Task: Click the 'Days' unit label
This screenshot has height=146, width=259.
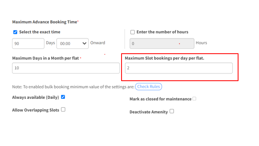Action: [x=50, y=43]
